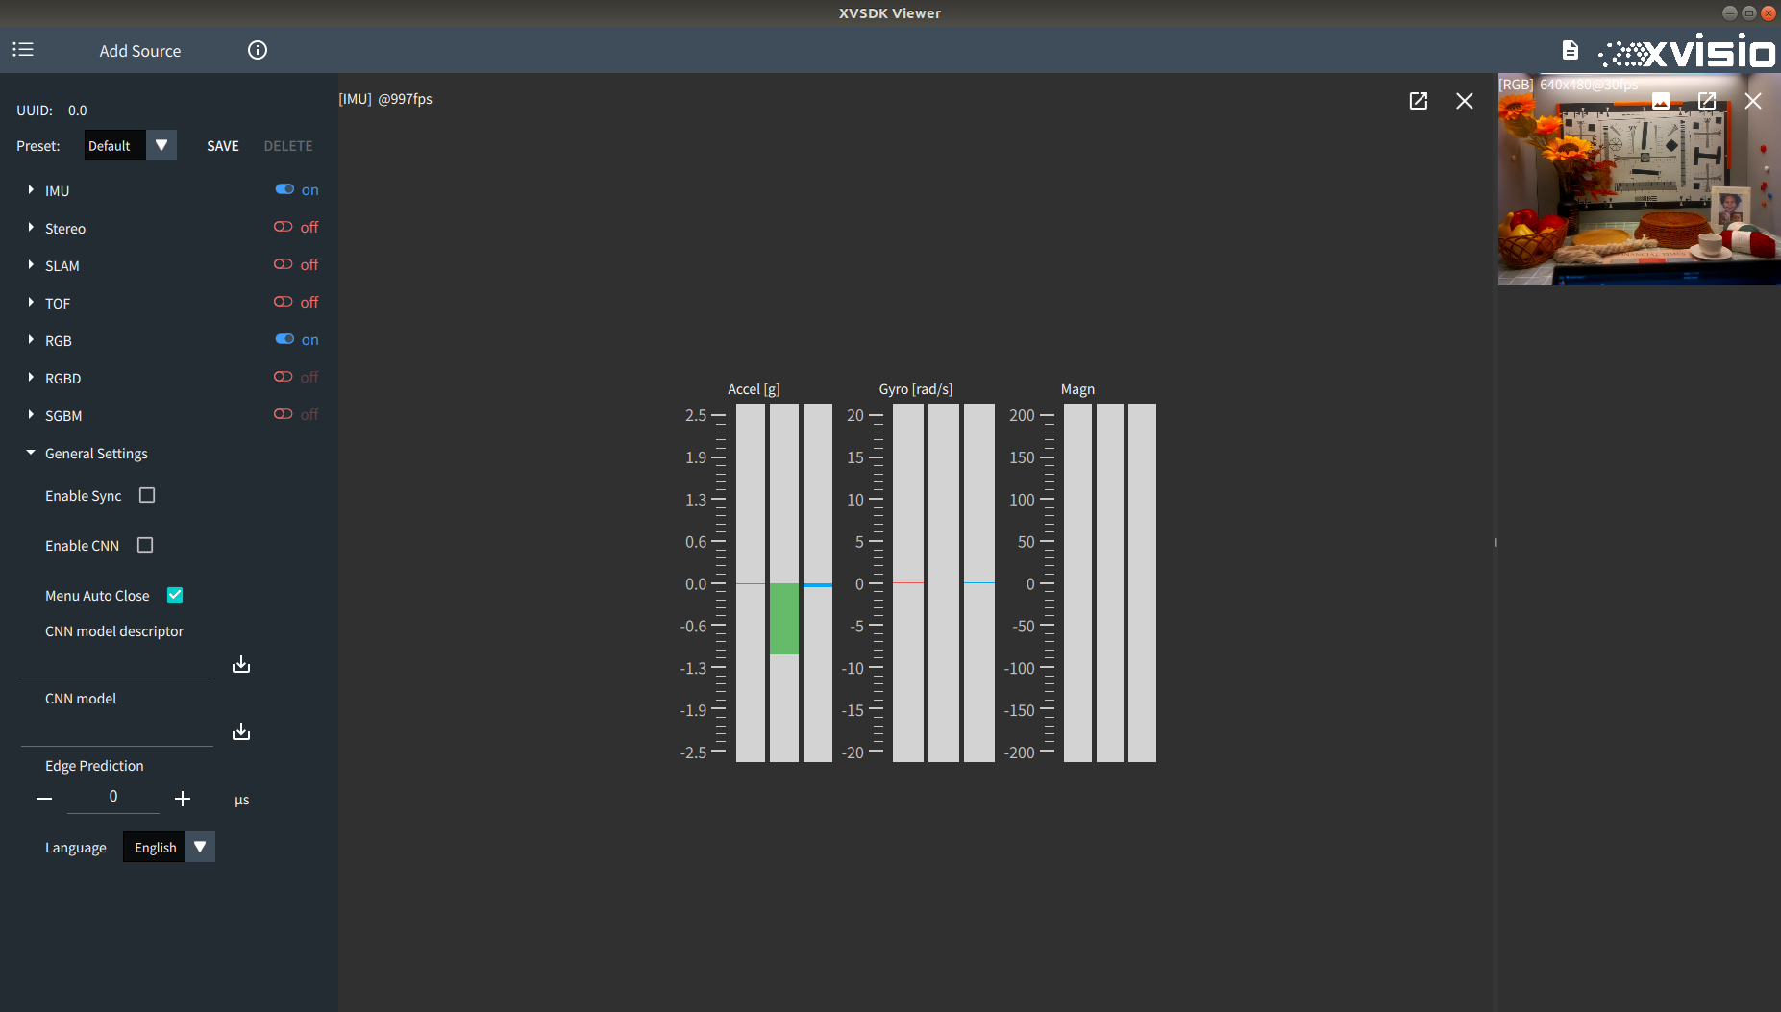Click the "Gyro [rad/s]" chart title
The image size is (1781, 1012).
916,389
